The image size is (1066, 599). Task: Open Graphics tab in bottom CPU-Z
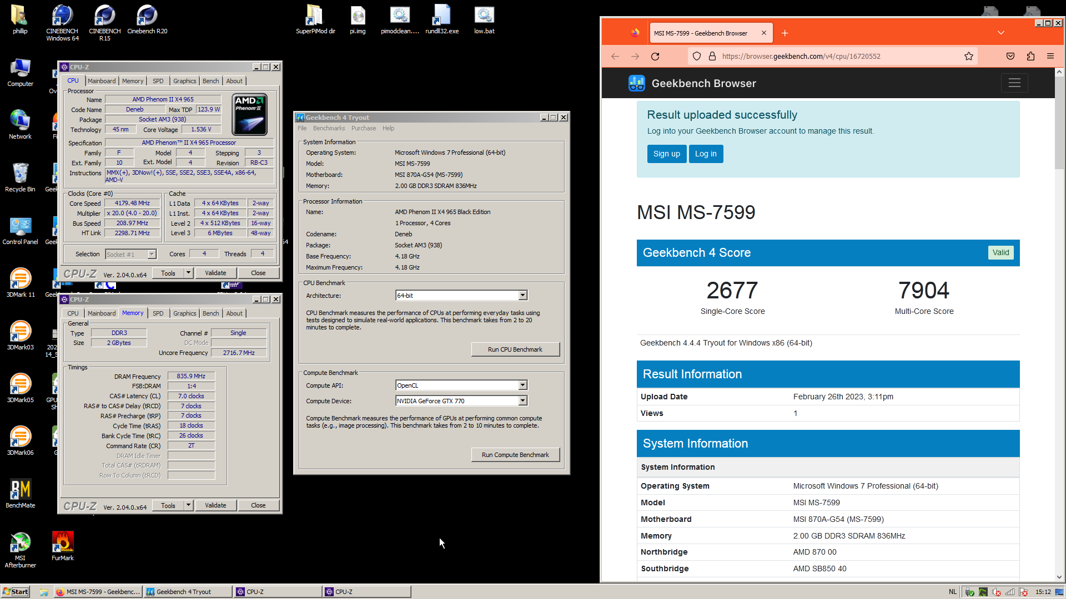tap(185, 313)
